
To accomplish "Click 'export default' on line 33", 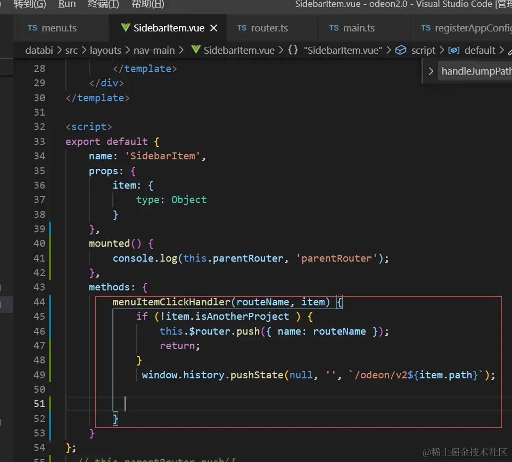I will coord(106,142).
